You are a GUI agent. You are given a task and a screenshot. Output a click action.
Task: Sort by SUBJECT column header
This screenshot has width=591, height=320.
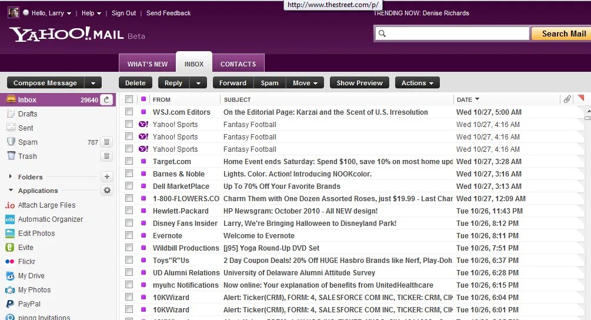point(238,99)
